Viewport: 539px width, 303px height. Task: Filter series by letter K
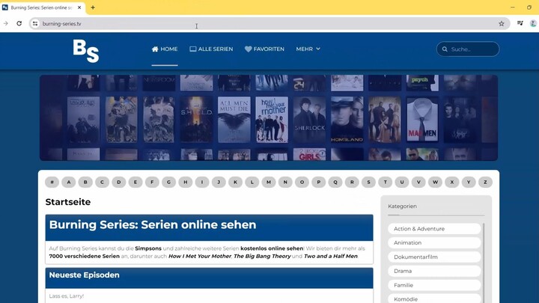point(236,182)
